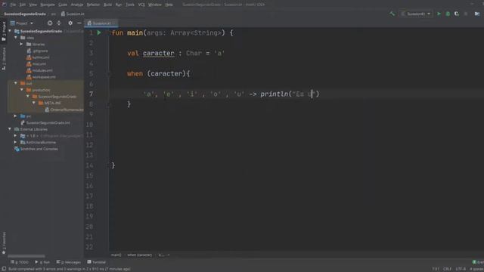Screen dimensions: 484x272
Task: Click the caracter variable on line 3
Action: tap(158, 54)
